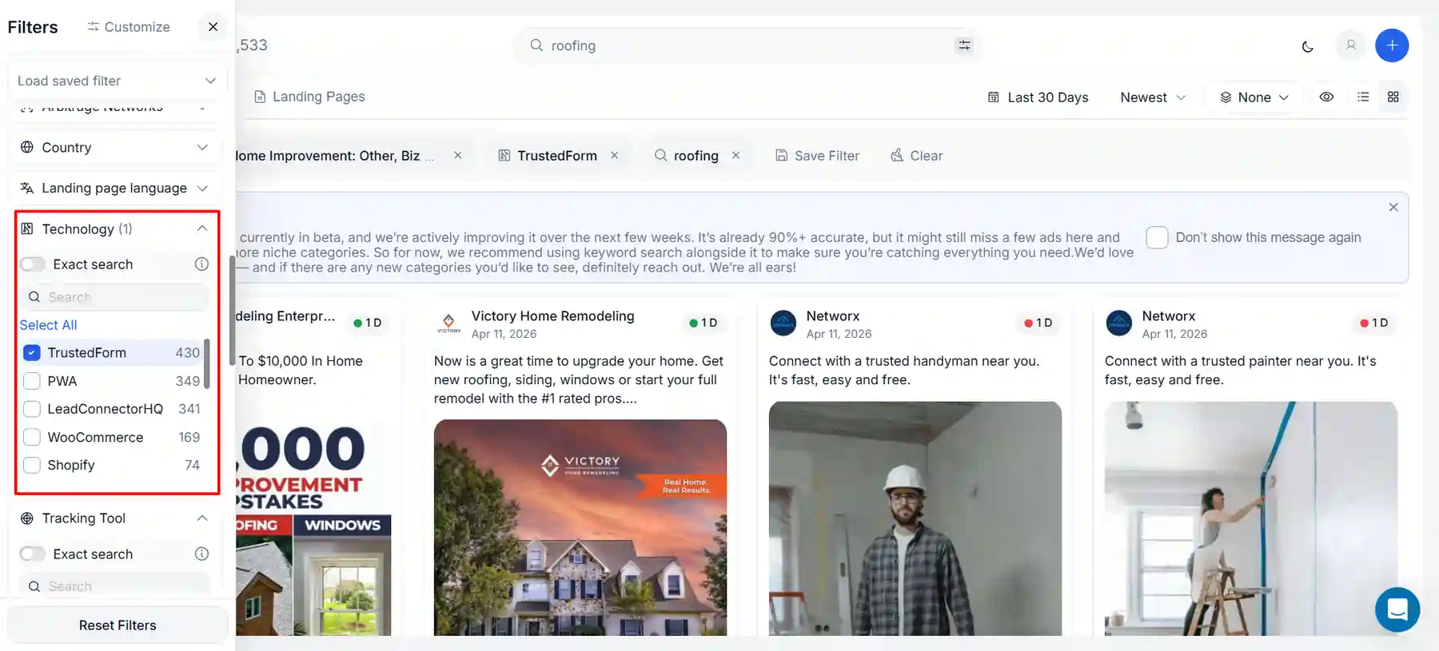Click the blue plus button
Screen dimensions: 1439x651
(1392, 46)
